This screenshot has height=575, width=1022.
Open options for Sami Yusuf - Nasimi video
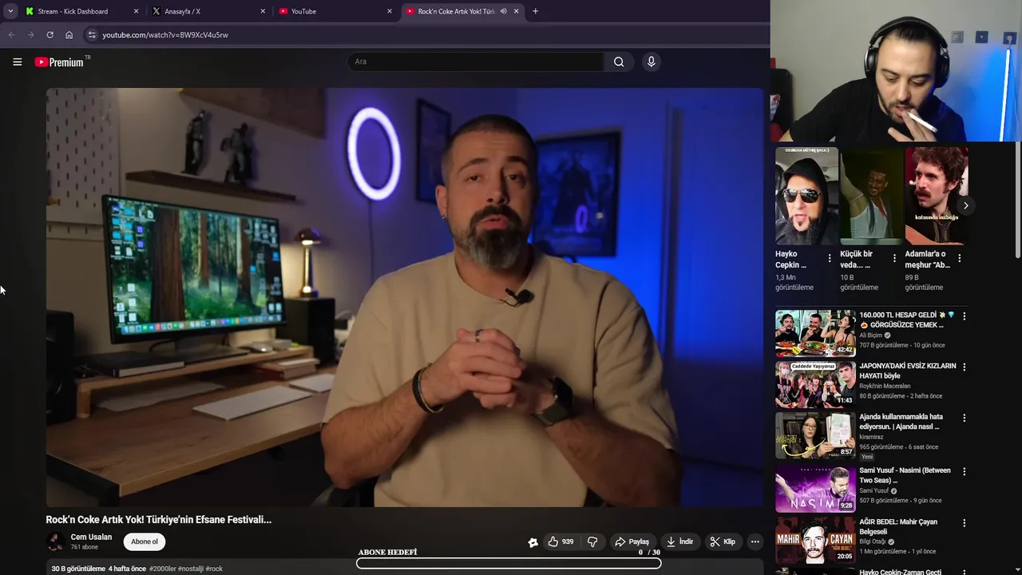(x=964, y=472)
